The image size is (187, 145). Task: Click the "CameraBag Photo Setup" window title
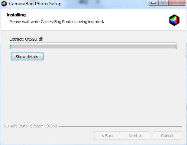[35, 4]
